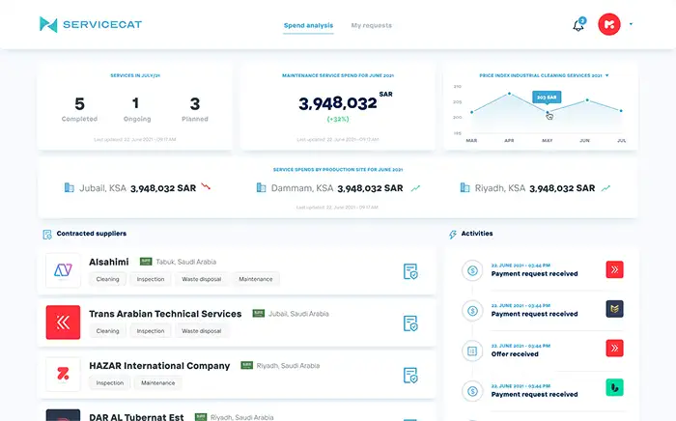The width and height of the screenshot is (676, 421).
Task: Expand the user account dropdown arrow
Action: (631, 24)
